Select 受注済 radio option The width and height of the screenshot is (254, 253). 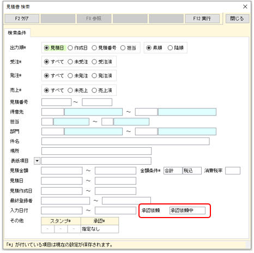coord(102,62)
